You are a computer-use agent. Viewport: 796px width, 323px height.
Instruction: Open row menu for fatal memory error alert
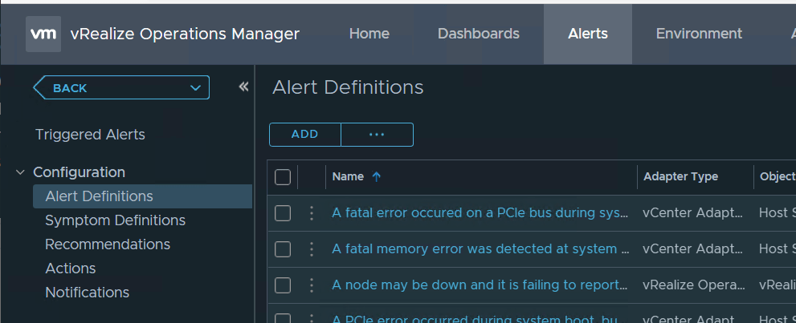click(312, 249)
